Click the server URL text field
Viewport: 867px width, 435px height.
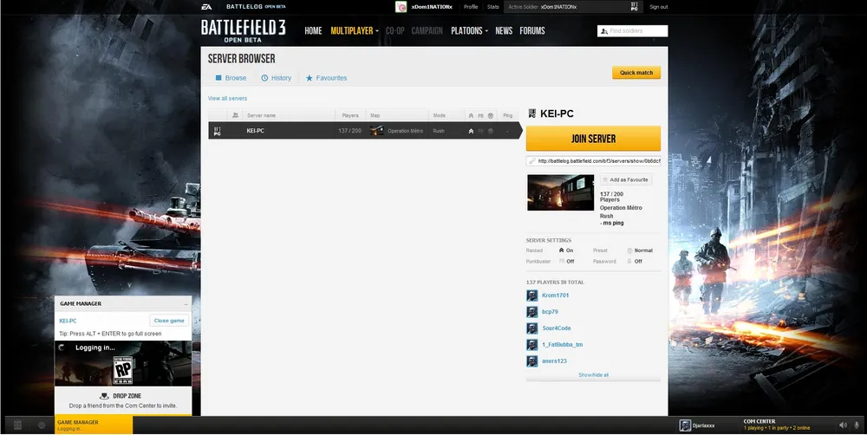593,161
